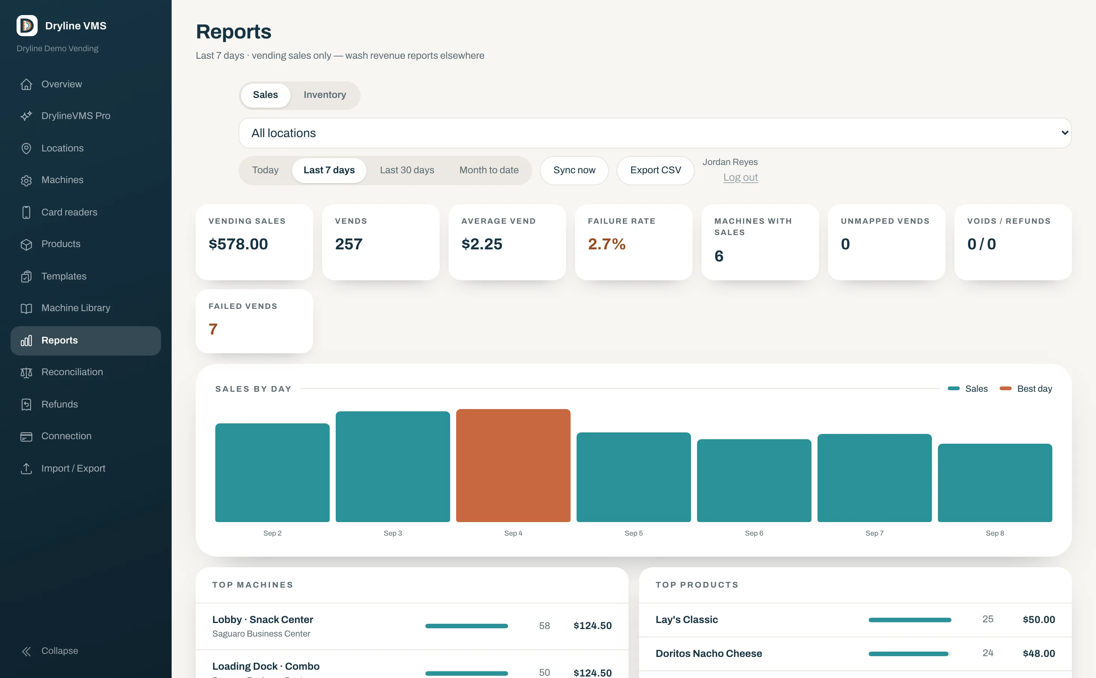This screenshot has width=1096, height=678.
Task: Go to the Locations page
Action: tap(85, 148)
